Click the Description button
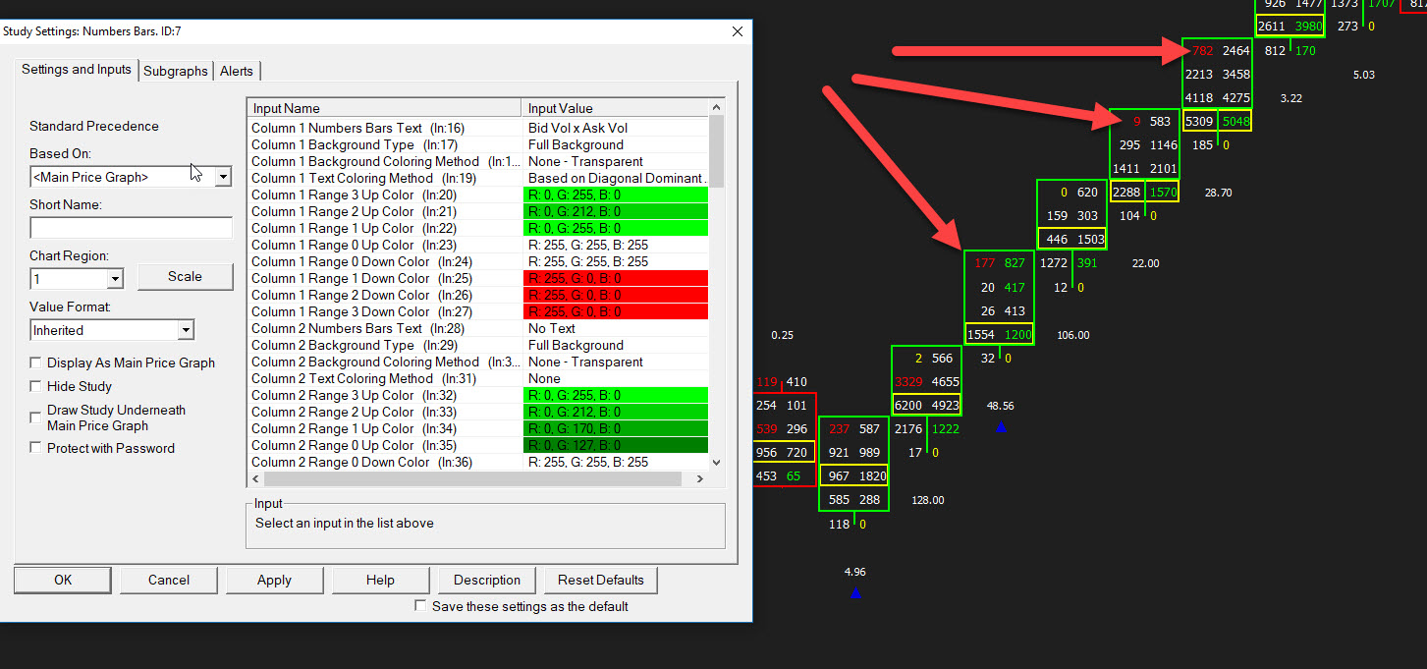Image resolution: width=1427 pixels, height=669 pixels. point(487,580)
